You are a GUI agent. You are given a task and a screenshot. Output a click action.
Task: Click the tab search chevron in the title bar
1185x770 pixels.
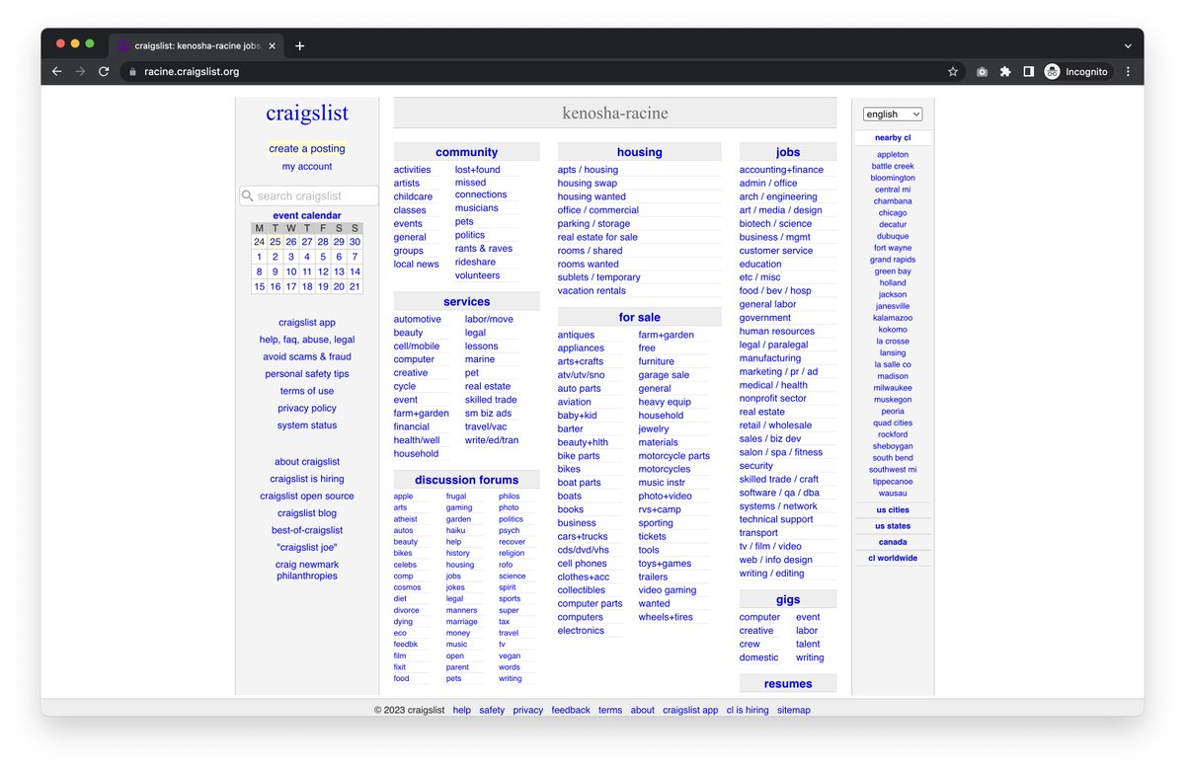(x=1128, y=45)
